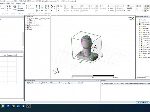Image resolution: width=150 pixels, height=112 pixels.
Task: Click the Imprint icon
Action: [x=91, y=8]
